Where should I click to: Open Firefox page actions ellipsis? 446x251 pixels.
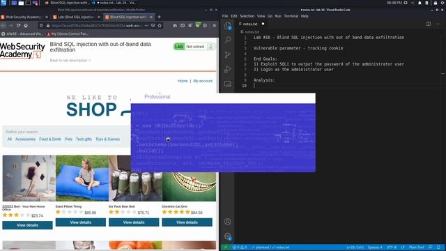click(x=146, y=25)
